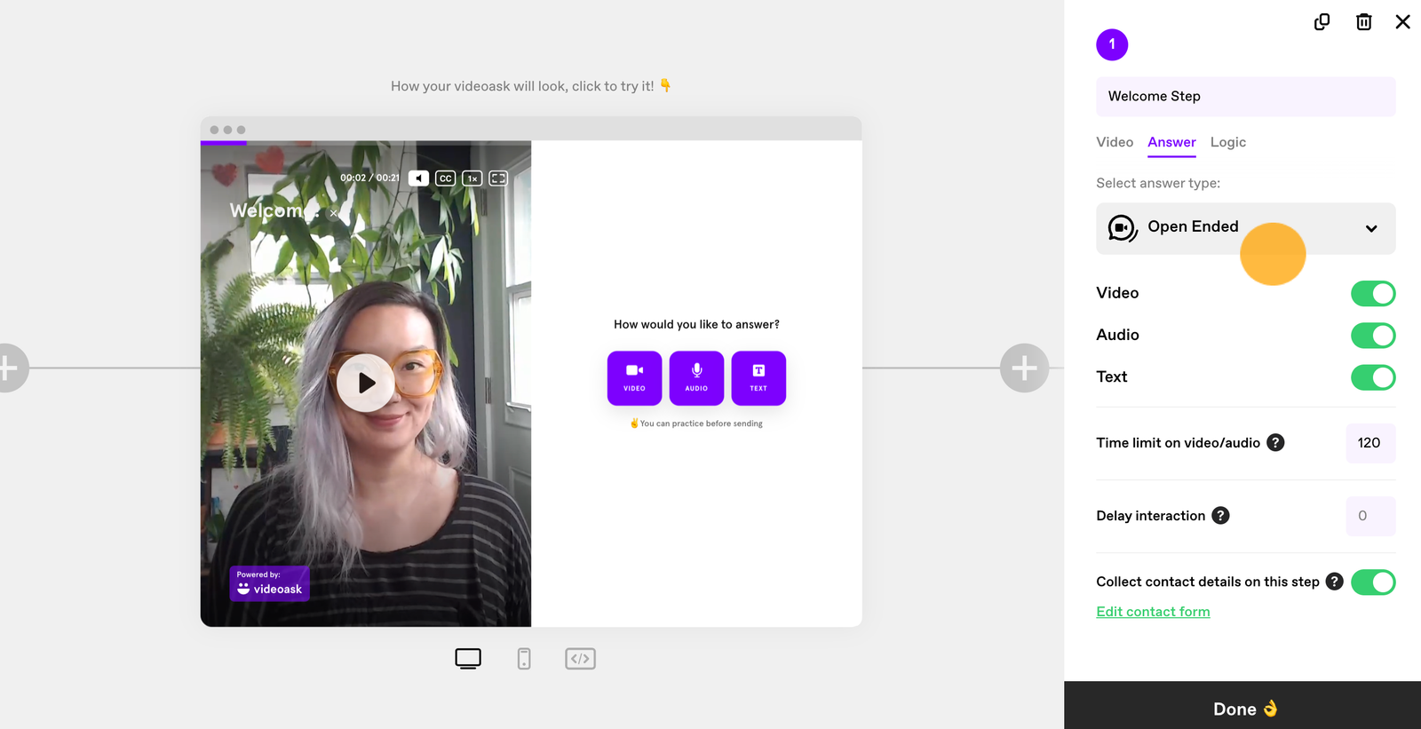
Task: Click the duplicate step icon
Action: [1322, 21]
